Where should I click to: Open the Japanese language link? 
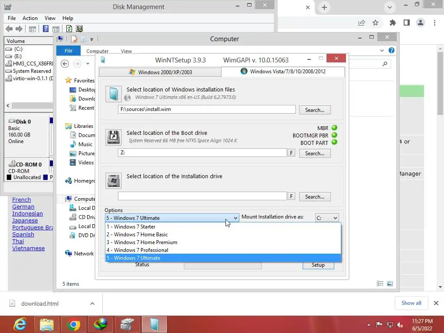tap(25, 221)
